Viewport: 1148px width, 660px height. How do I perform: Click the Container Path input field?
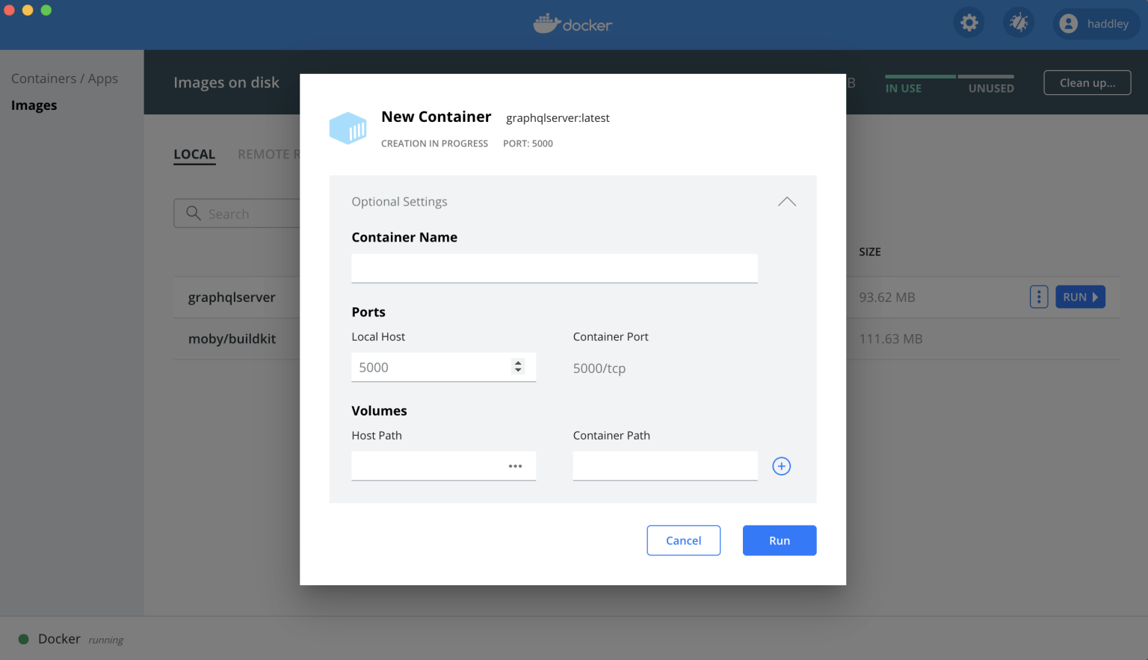point(664,466)
